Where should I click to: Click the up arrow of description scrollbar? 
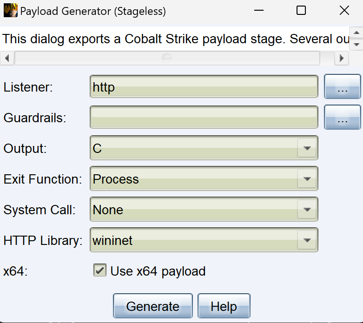point(356,33)
